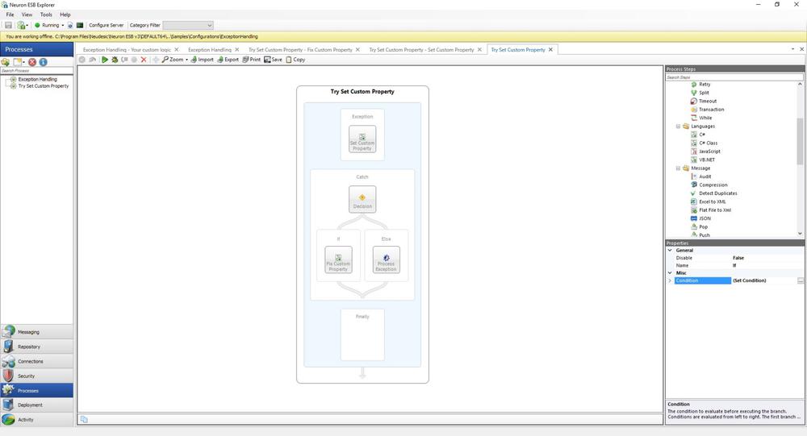Select the VB.NET step
Viewport: 807px width, 436px height.
pos(703,160)
